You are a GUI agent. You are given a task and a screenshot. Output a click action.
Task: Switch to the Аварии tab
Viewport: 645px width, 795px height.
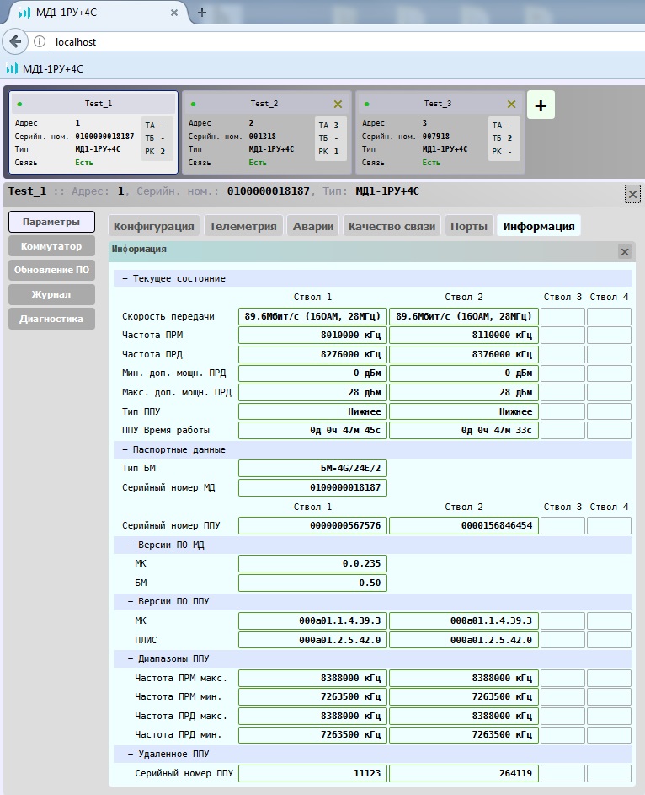coord(313,226)
